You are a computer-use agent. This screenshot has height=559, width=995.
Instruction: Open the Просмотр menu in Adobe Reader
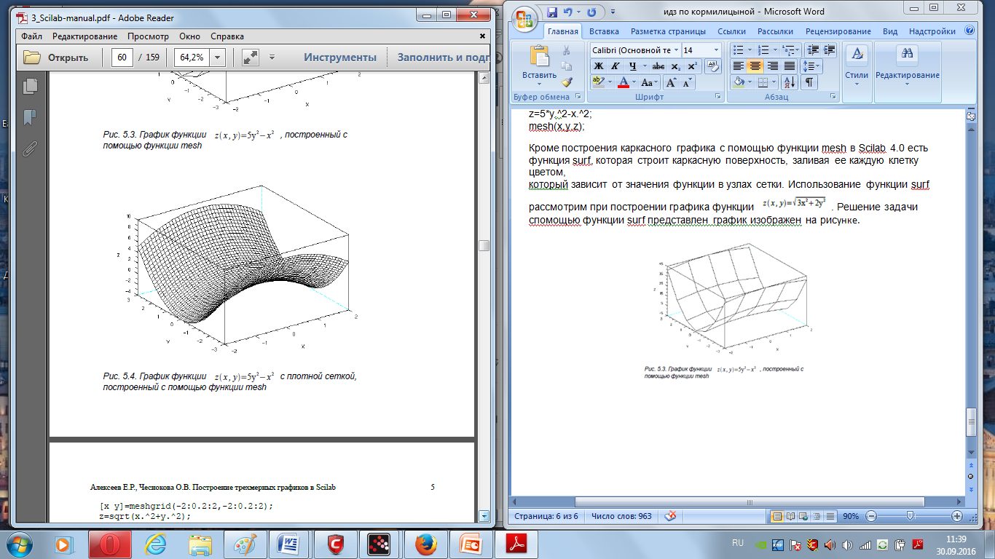point(148,36)
